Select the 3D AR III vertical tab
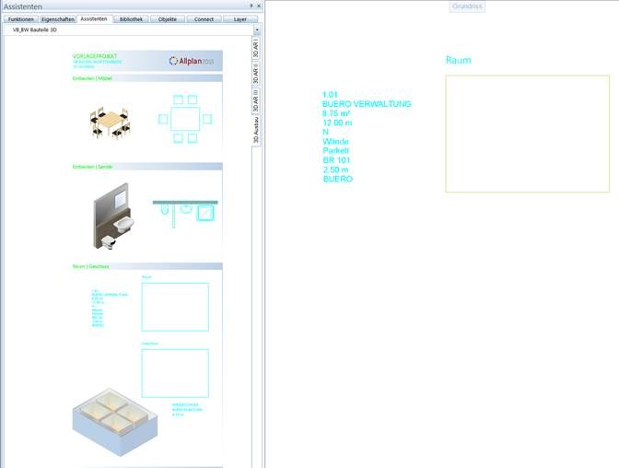 pyautogui.click(x=256, y=100)
